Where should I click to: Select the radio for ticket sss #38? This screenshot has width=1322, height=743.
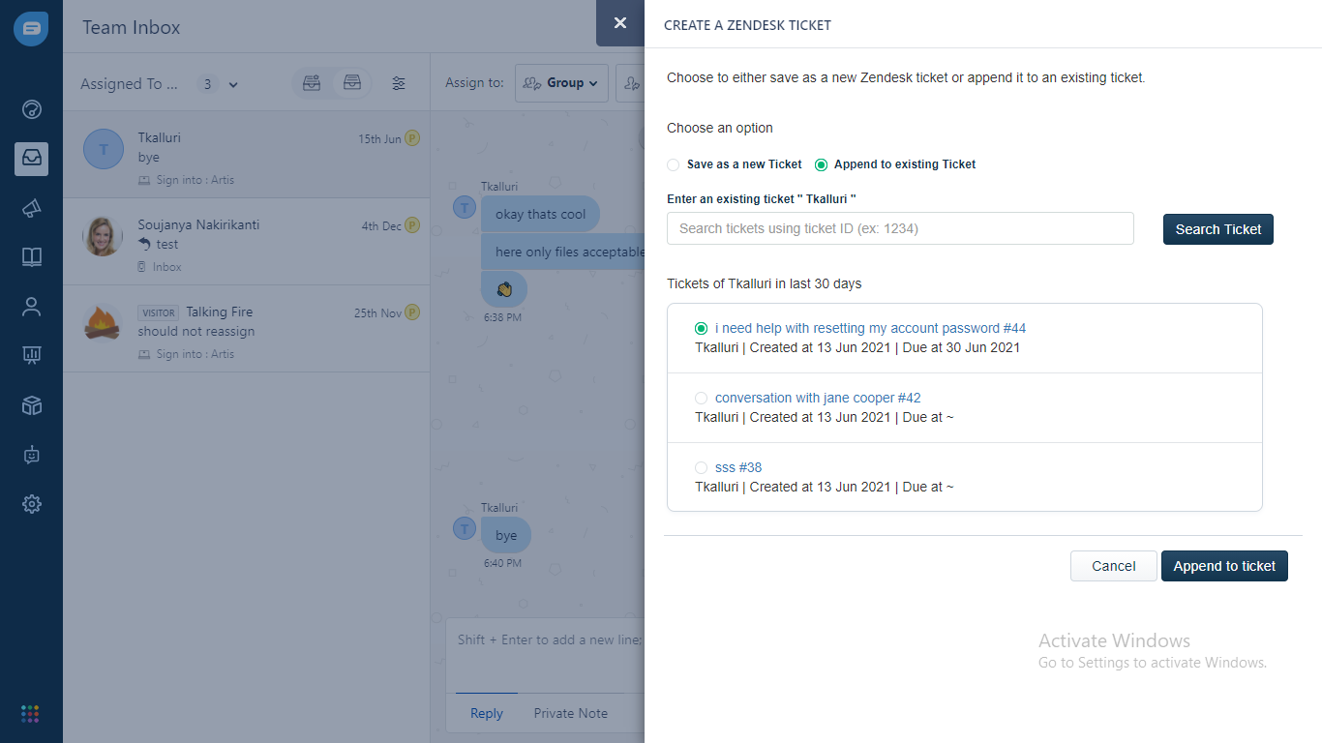pyautogui.click(x=702, y=468)
